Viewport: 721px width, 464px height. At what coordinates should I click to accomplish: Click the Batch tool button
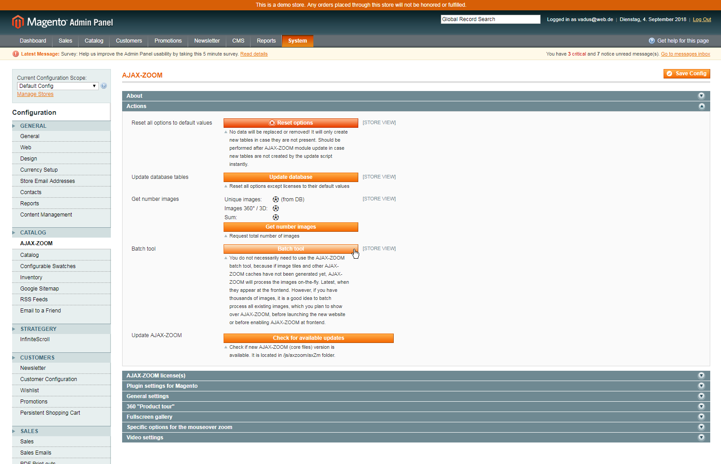290,249
